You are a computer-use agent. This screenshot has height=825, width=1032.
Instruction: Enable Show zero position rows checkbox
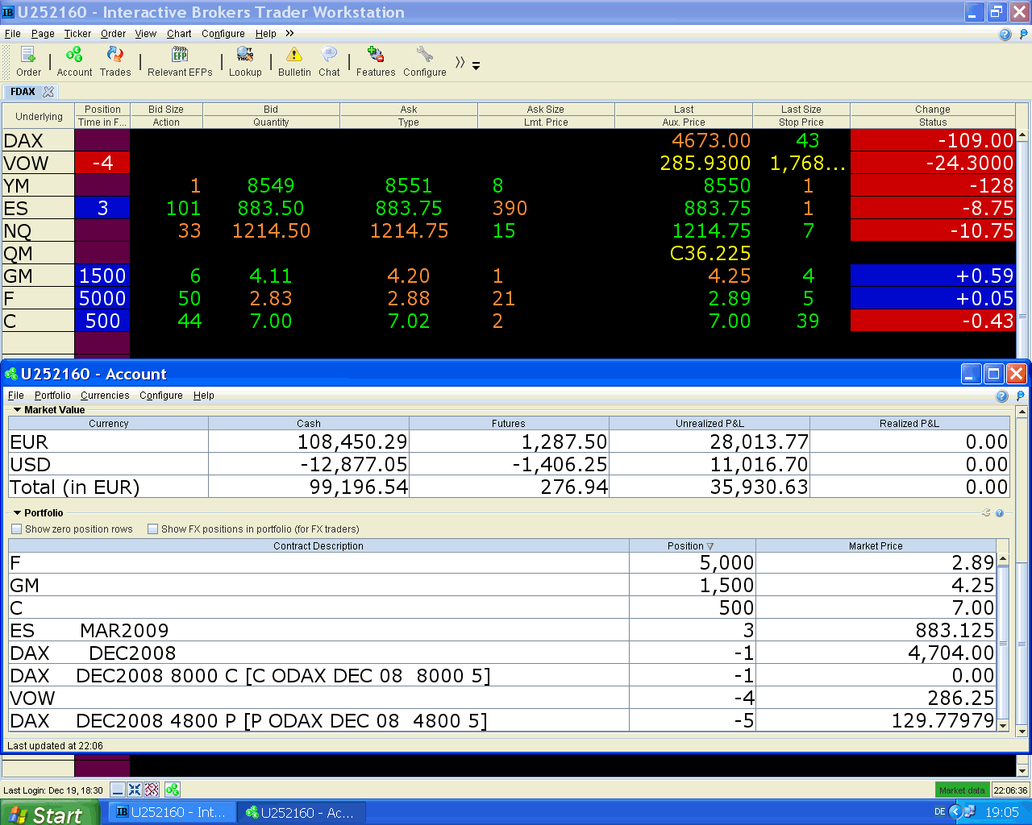(16, 529)
